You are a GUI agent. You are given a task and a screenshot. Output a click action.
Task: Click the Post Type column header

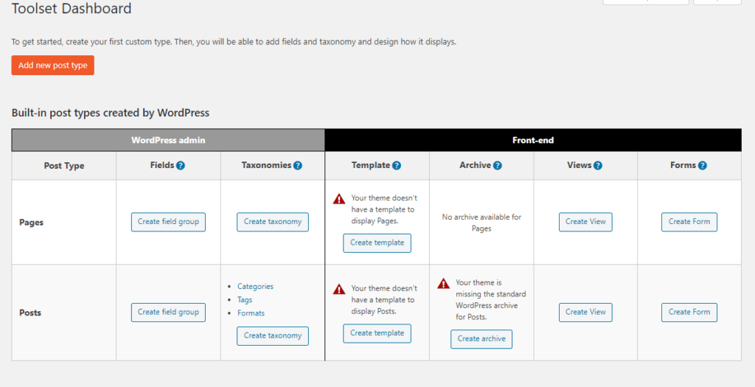64,166
